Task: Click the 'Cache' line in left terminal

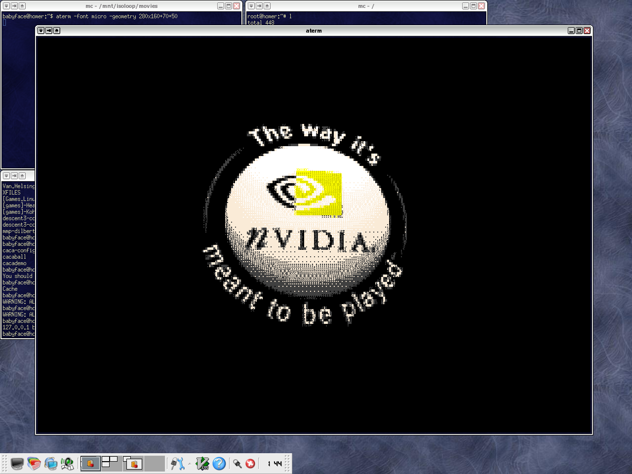Action: click(x=10, y=289)
